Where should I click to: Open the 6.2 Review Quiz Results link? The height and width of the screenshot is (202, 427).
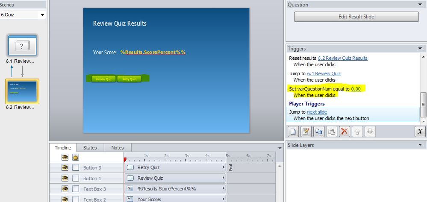pyautogui.click(x=342, y=58)
